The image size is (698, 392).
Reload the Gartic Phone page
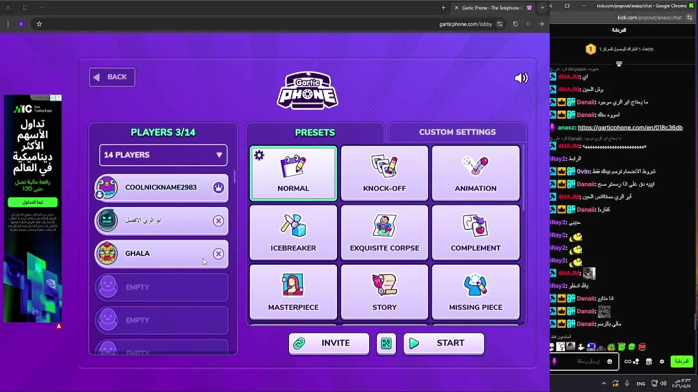click(x=515, y=24)
